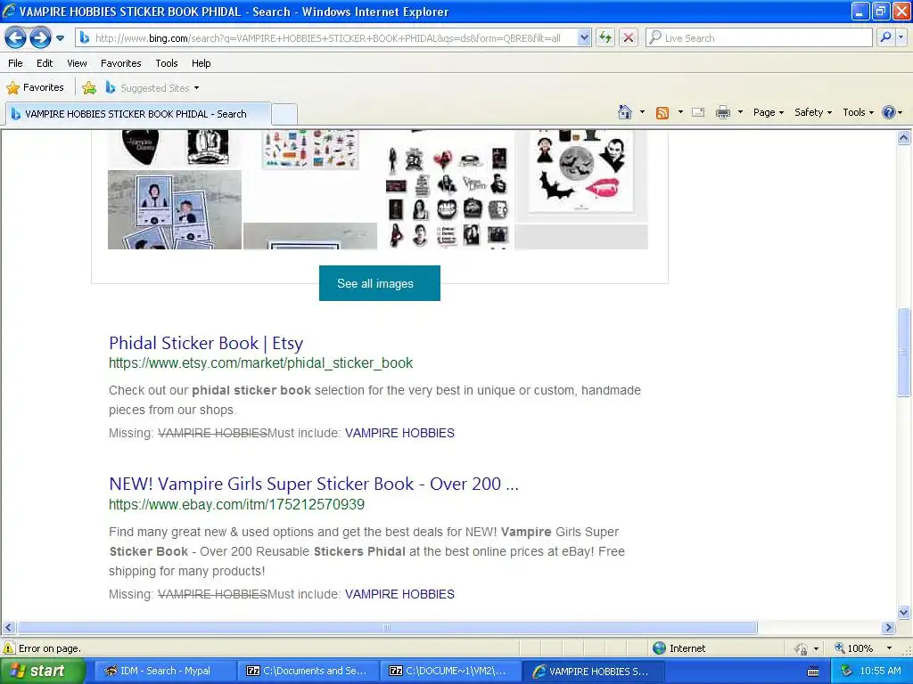
Task: Open the Phidal Sticker Book Etsy link
Action: pos(206,343)
